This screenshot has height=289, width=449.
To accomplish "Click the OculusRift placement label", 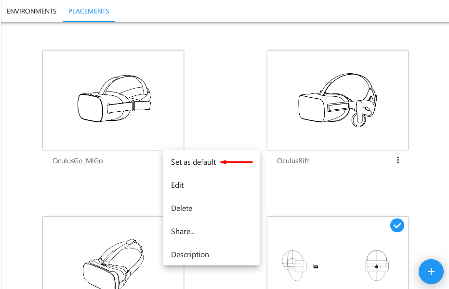I will 293,161.
